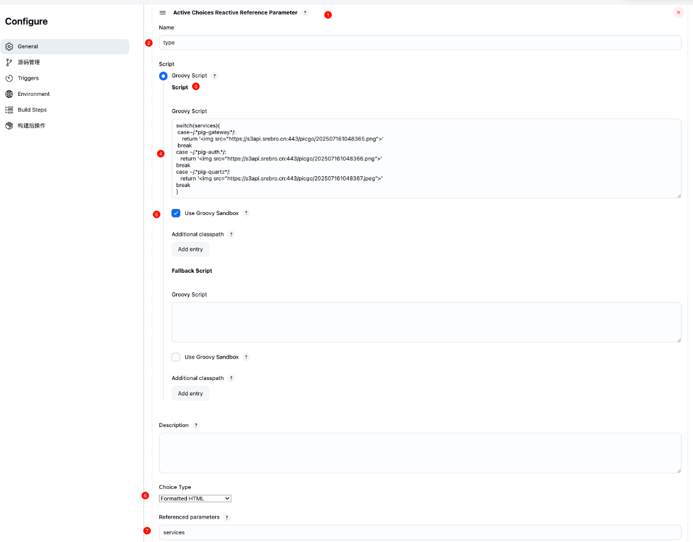
Task: Open help for Active Choices Reactive Reference Parameter
Action: coord(305,13)
